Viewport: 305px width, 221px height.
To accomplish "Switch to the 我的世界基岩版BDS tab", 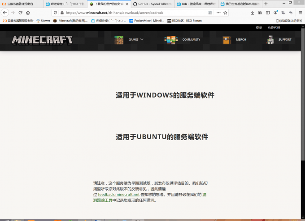I will pos(240,4).
